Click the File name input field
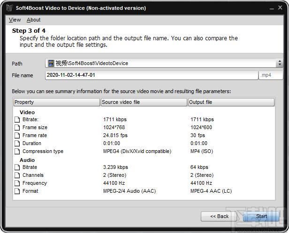The image size is (289, 233). [152, 75]
